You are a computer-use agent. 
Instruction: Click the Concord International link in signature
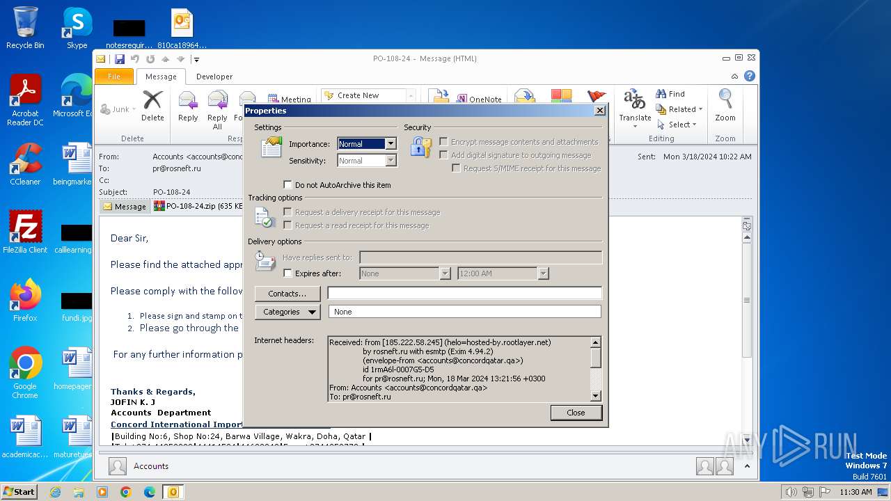[177, 424]
